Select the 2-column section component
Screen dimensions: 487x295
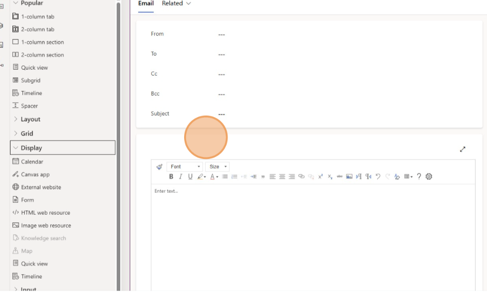pyautogui.click(x=38, y=55)
